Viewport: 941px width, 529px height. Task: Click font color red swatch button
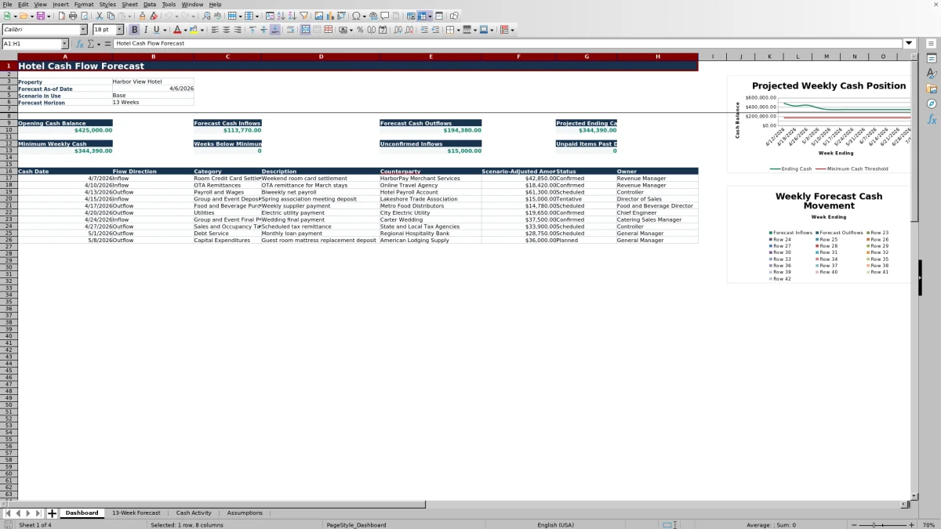[x=176, y=30]
